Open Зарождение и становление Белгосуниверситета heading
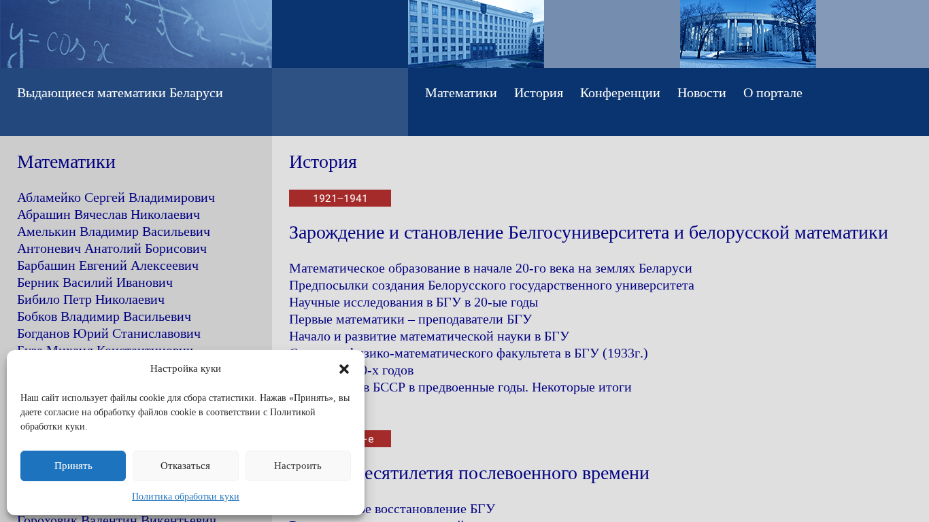 (x=588, y=232)
